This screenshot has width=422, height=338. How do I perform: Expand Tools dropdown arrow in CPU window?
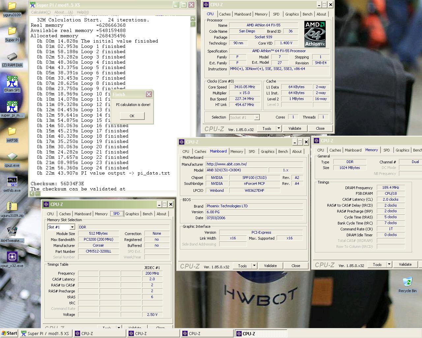coord(279,128)
